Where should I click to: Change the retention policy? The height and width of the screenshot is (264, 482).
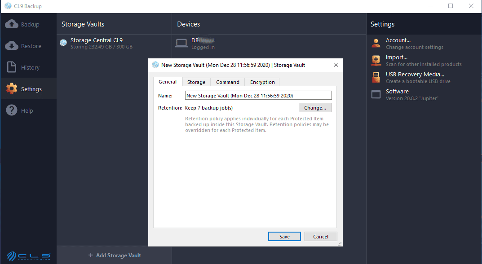(314, 107)
